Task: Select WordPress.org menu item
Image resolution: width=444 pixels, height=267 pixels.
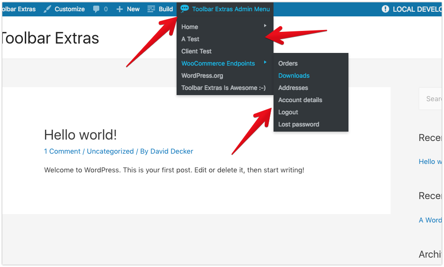Action: coord(202,75)
